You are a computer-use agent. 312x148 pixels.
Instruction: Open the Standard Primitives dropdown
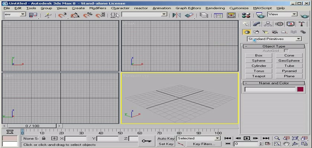pyautogui.click(x=274, y=39)
